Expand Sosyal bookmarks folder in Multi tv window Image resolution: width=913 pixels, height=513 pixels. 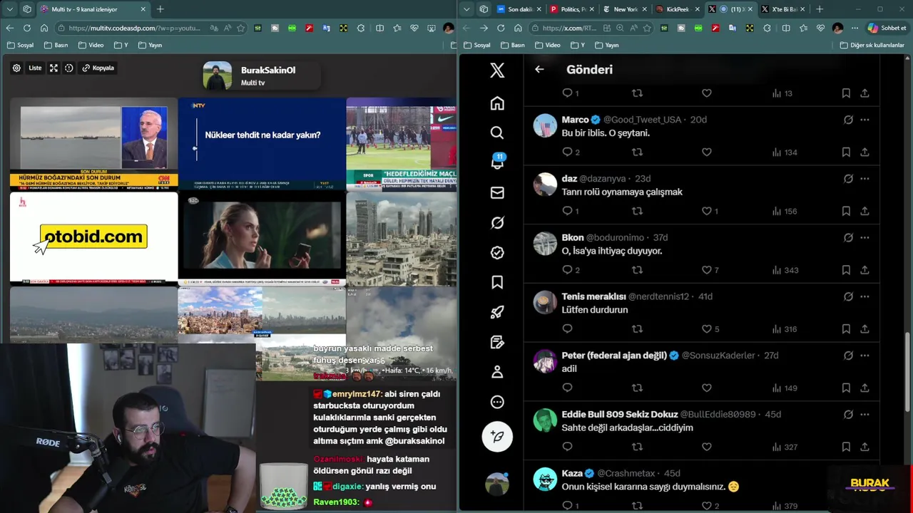pos(20,45)
